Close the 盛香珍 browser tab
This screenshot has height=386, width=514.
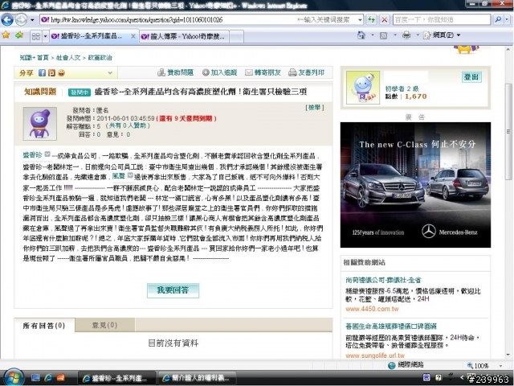tap(133, 36)
